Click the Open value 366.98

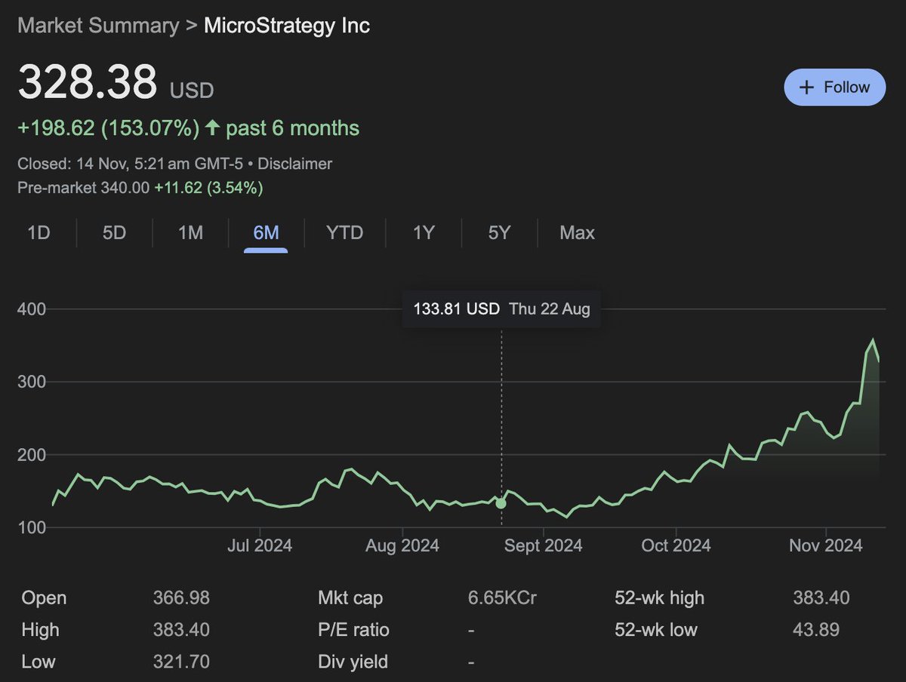(x=181, y=598)
